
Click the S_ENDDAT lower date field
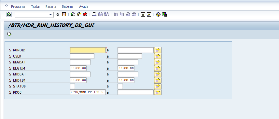pos(80,74)
